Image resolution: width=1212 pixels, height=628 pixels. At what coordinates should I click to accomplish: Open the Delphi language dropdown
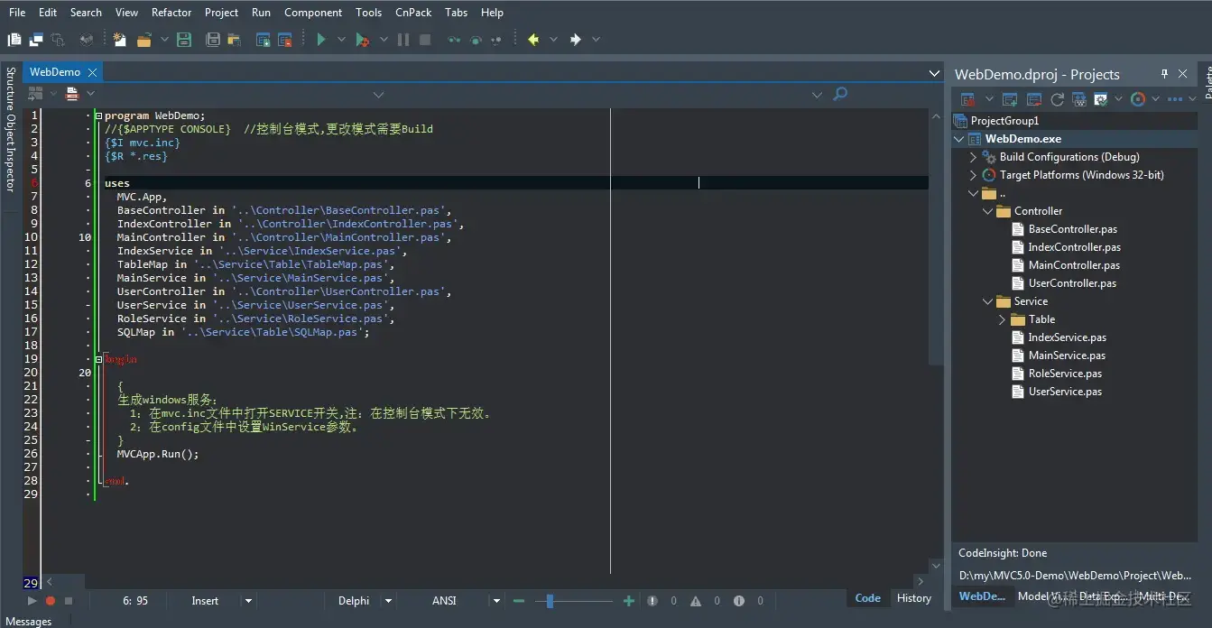click(x=389, y=600)
